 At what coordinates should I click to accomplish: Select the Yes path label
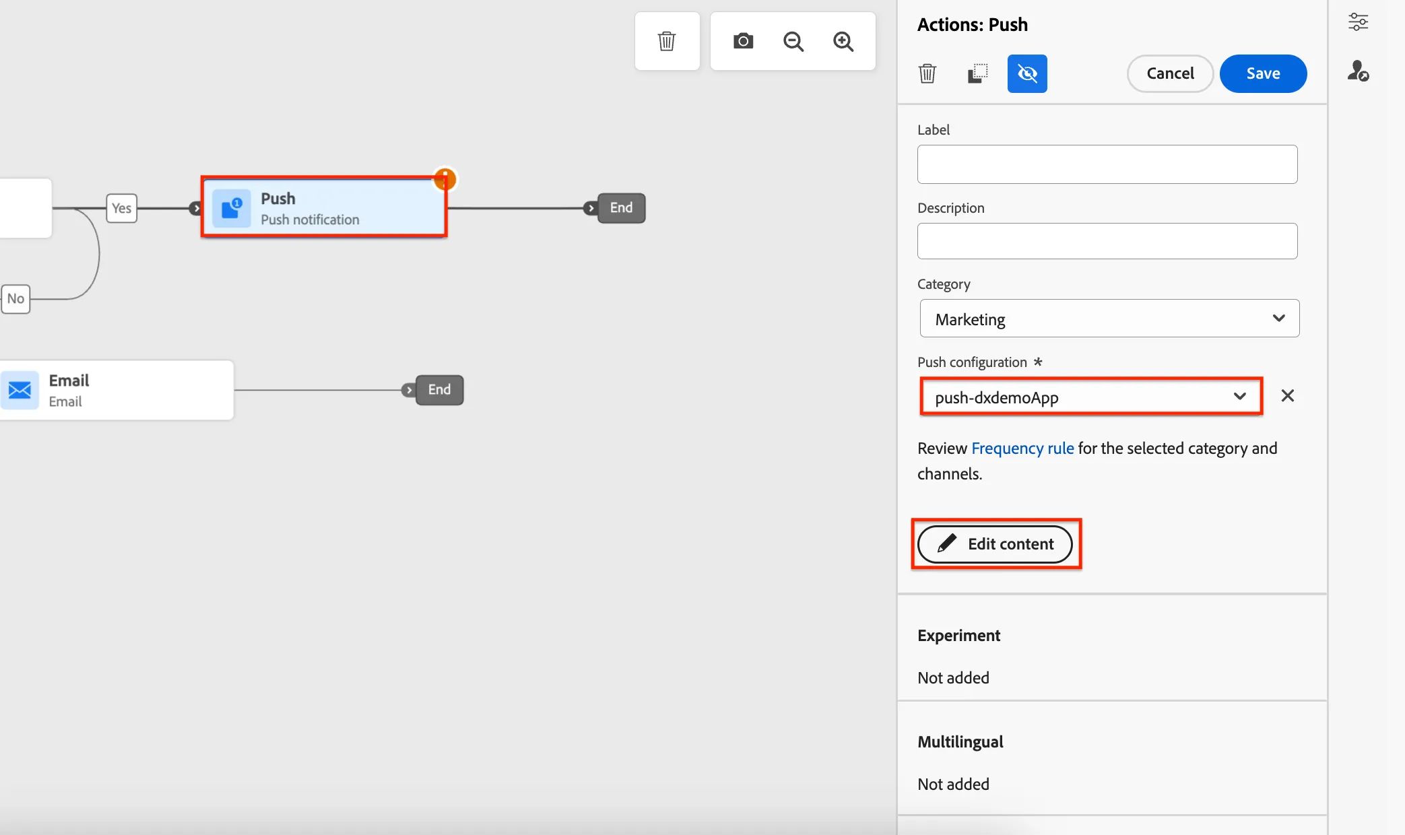121,208
